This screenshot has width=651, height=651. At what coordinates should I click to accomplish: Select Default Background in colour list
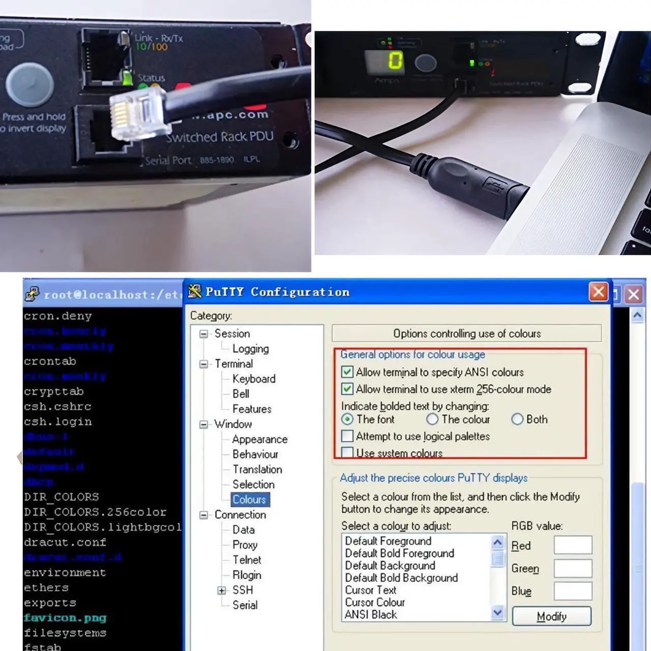390,566
